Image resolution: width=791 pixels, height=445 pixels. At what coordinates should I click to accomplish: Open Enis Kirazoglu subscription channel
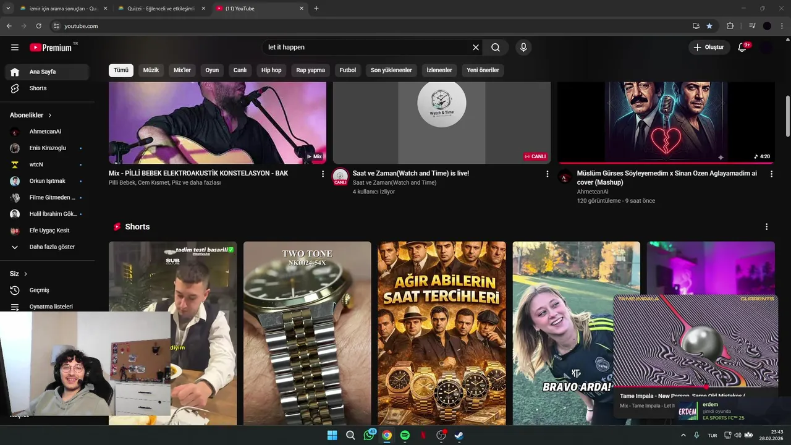pos(48,148)
